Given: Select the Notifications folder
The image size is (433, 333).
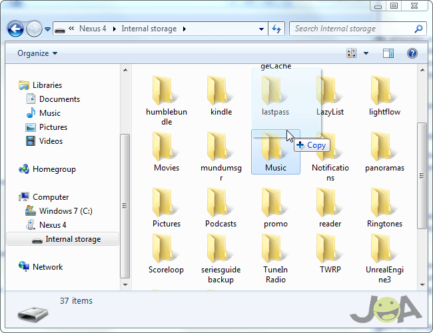Looking at the screenshot, I should pyautogui.click(x=330, y=157).
